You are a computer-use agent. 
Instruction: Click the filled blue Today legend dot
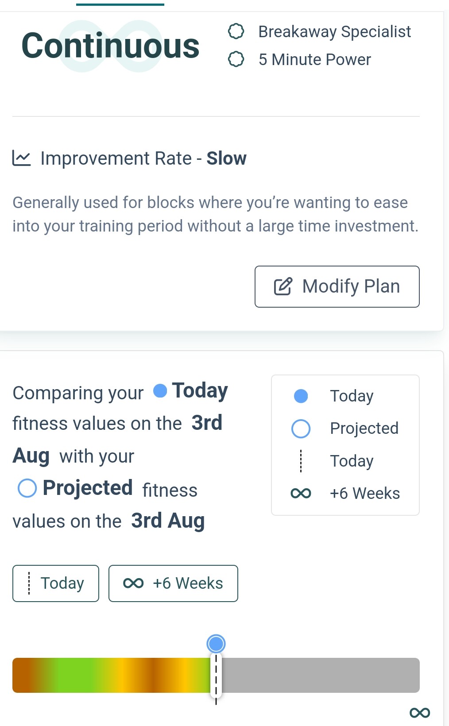(x=301, y=396)
